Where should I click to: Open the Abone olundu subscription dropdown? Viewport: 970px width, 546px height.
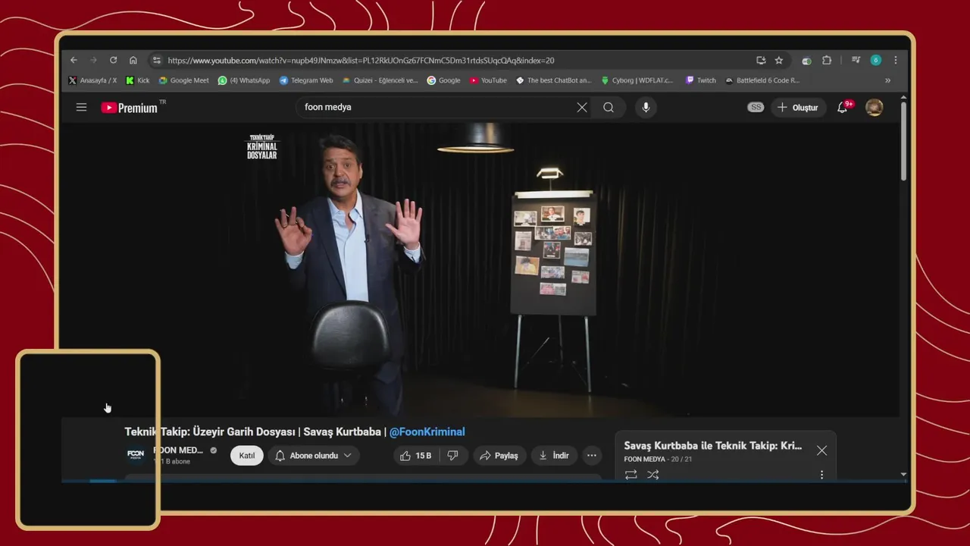coord(314,456)
